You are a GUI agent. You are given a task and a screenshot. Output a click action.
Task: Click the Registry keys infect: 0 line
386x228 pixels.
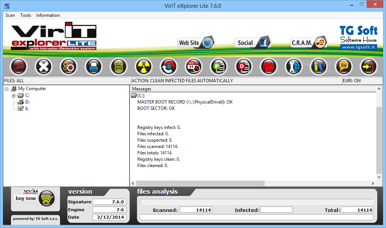(x=159, y=127)
